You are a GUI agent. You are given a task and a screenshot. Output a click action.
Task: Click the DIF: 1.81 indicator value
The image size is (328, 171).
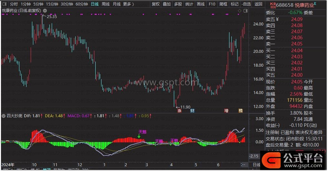pos(33,116)
